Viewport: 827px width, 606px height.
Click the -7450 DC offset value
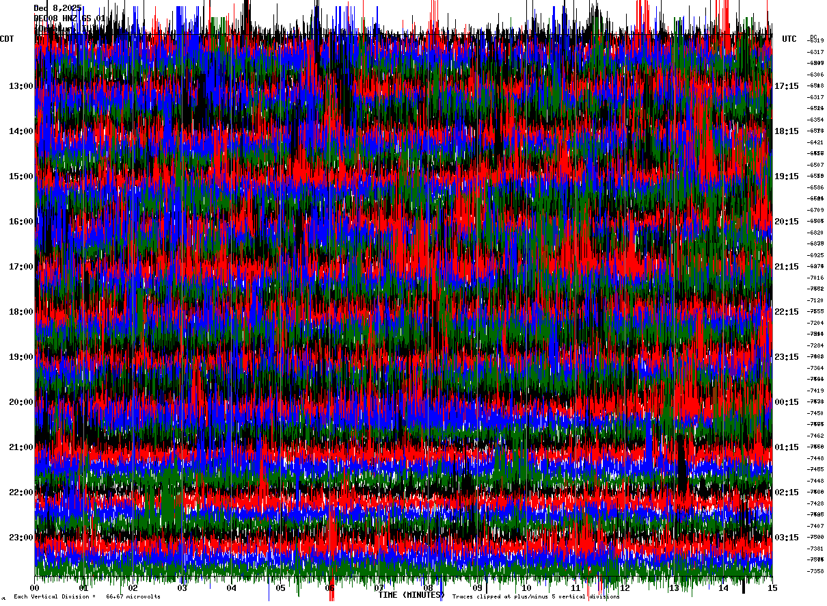click(815, 413)
